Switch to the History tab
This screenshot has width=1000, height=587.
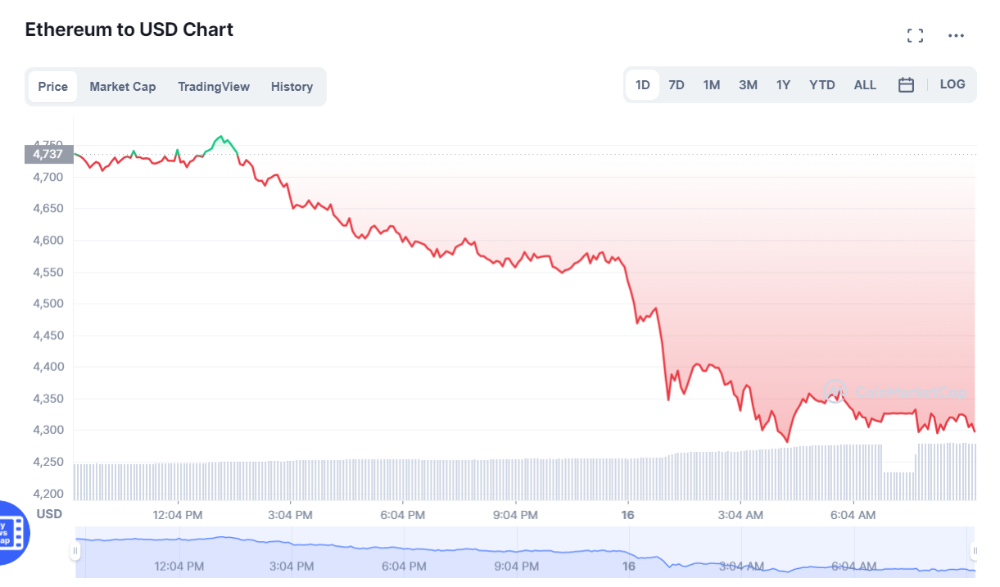(x=292, y=86)
